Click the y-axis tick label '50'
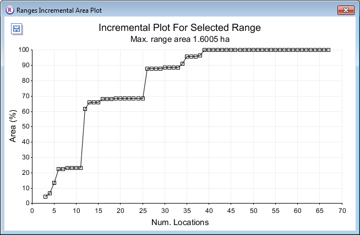 click(24, 126)
